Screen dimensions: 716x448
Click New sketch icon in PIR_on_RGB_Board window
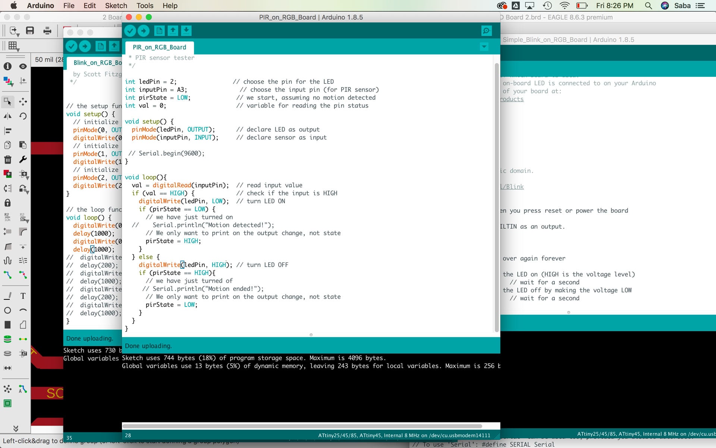(159, 31)
